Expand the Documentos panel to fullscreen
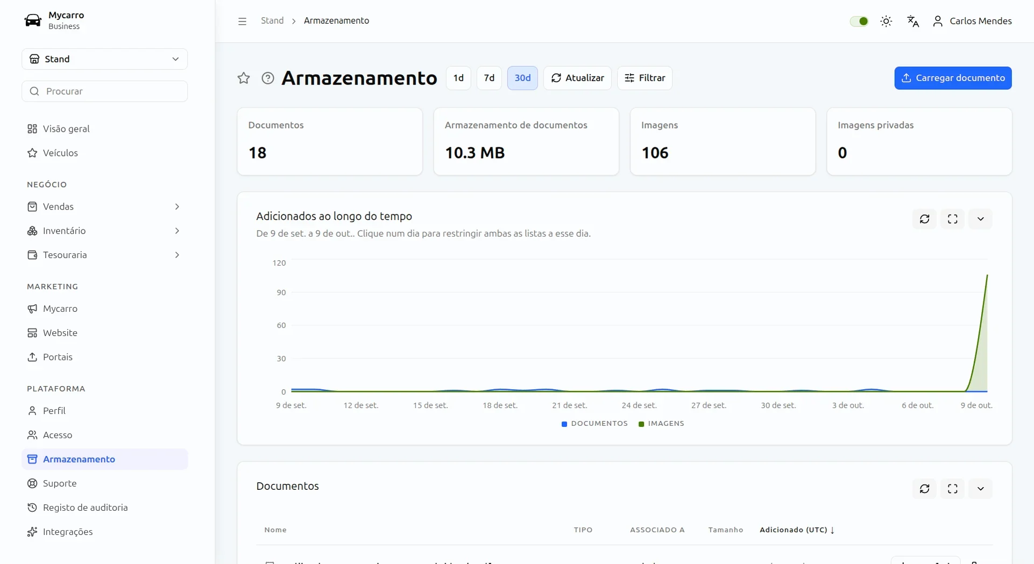The image size is (1034, 564). pos(953,489)
